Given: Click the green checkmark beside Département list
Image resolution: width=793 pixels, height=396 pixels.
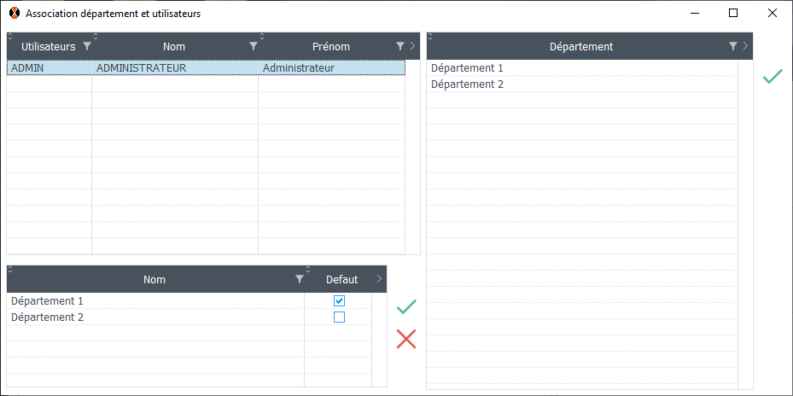Looking at the screenshot, I should pos(772,77).
